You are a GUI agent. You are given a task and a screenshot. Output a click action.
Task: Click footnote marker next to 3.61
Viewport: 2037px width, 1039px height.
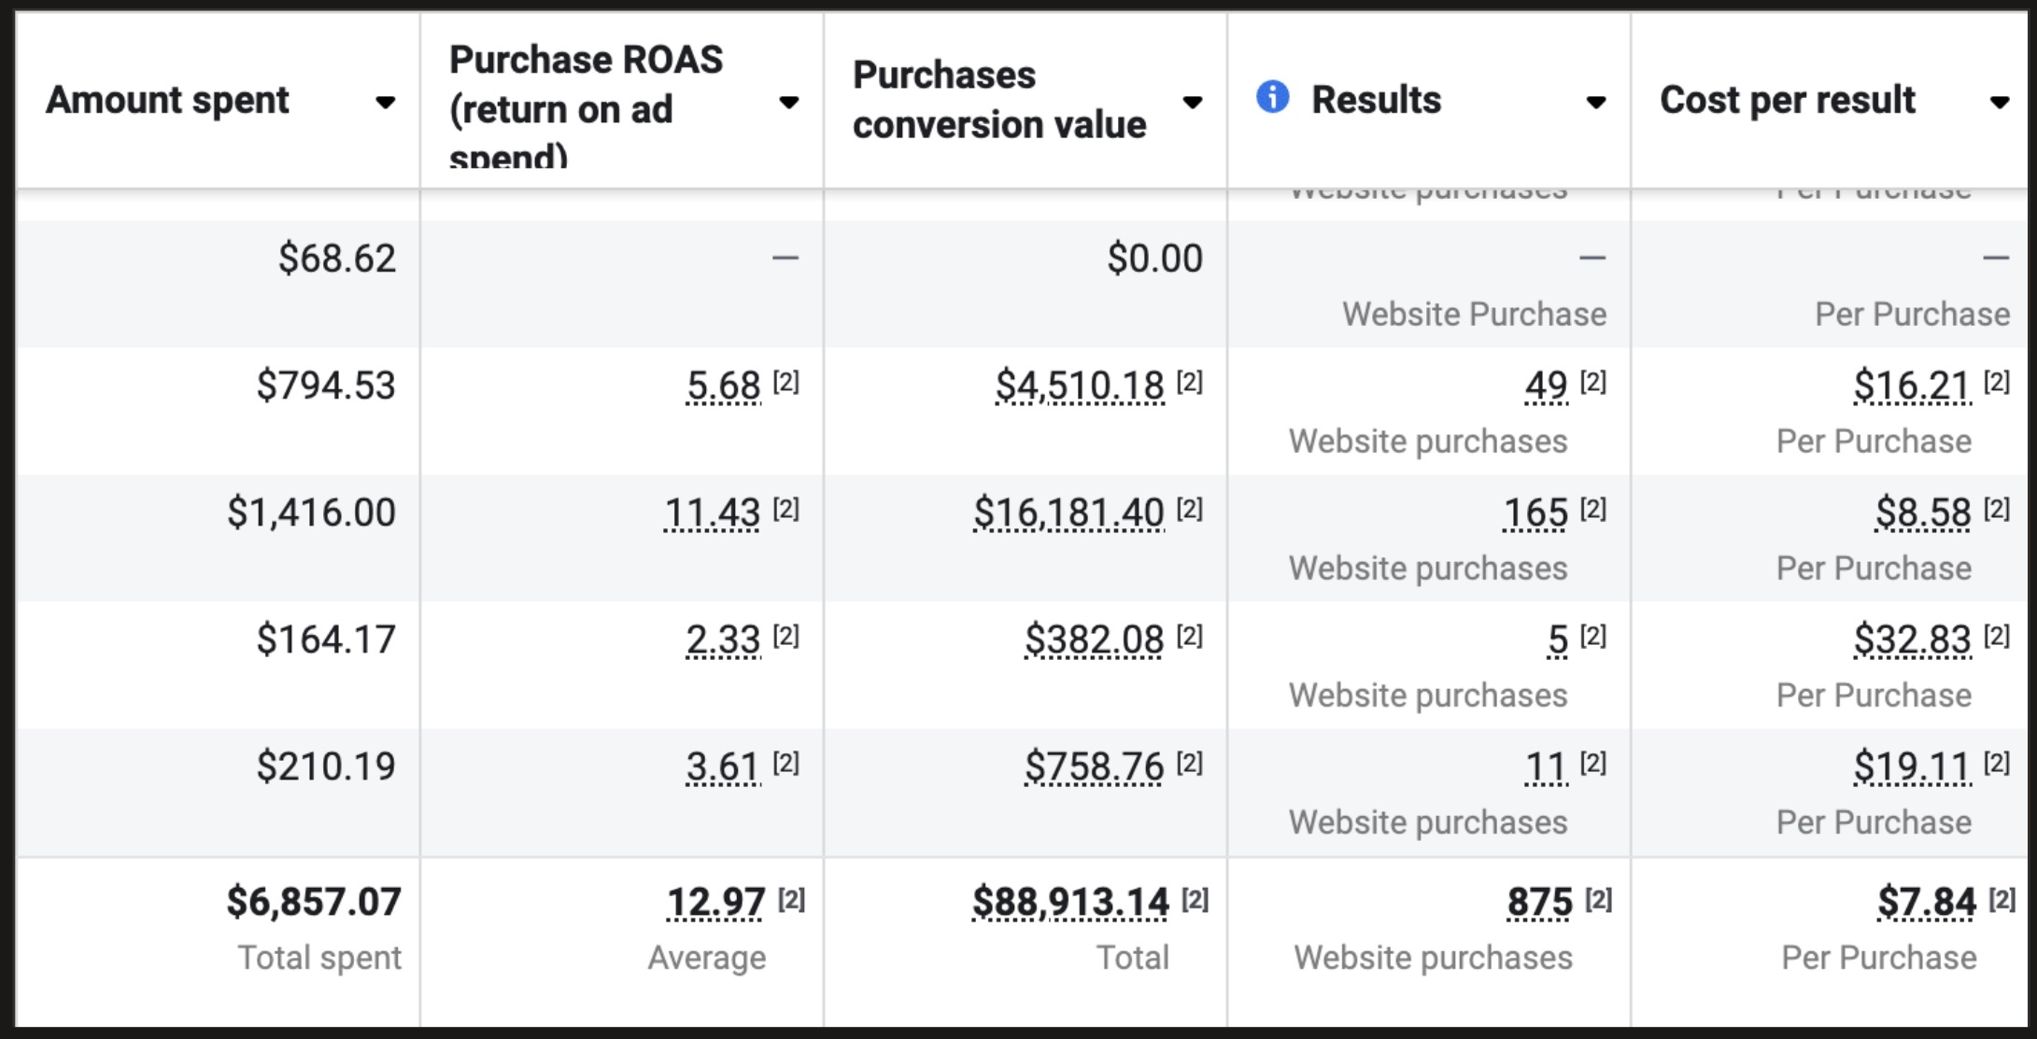click(x=785, y=763)
